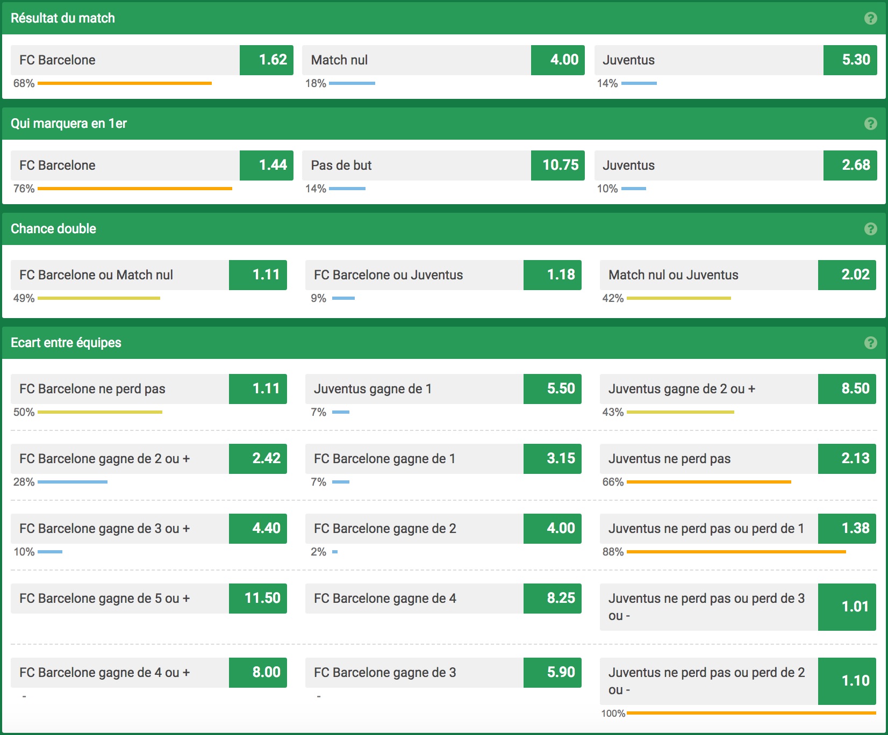This screenshot has height=735, width=888.
Task: Click the 14% label under Juventus result
Action: pos(607,83)
